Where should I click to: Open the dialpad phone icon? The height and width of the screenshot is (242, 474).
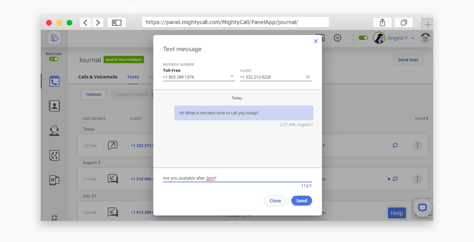coord(425,38)
